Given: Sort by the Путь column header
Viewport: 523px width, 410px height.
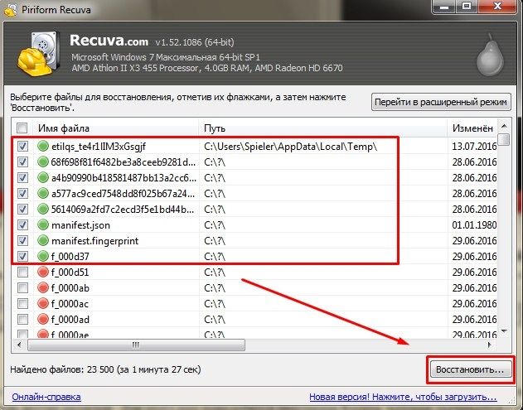Looking at the screenshot, I should [323, 128].
